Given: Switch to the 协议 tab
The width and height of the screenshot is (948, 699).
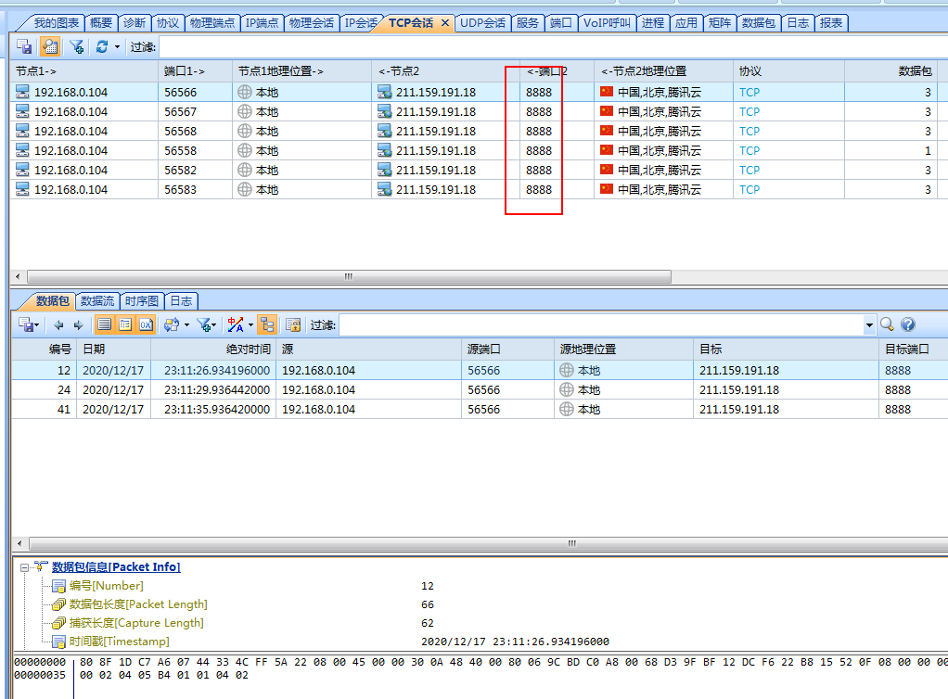Looking at the screenshot, I should [168, 23].
